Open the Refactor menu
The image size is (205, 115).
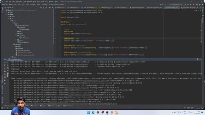[29, 2]
